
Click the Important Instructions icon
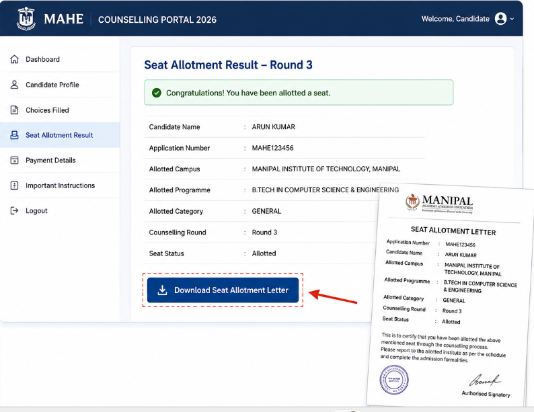point(14,186)
